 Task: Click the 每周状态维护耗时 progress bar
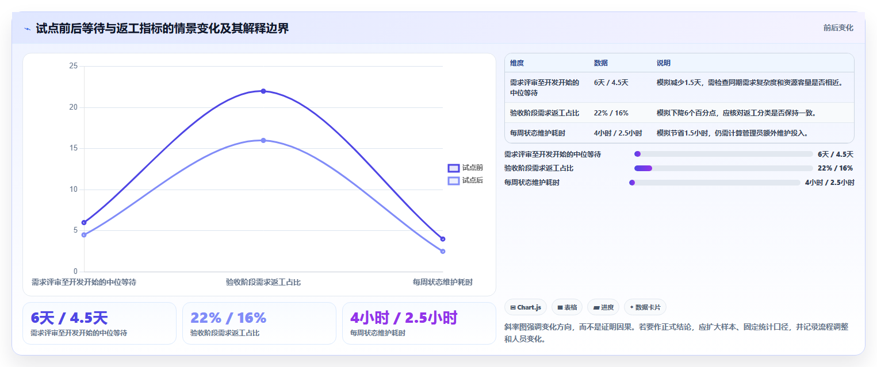tap(715, 183)
